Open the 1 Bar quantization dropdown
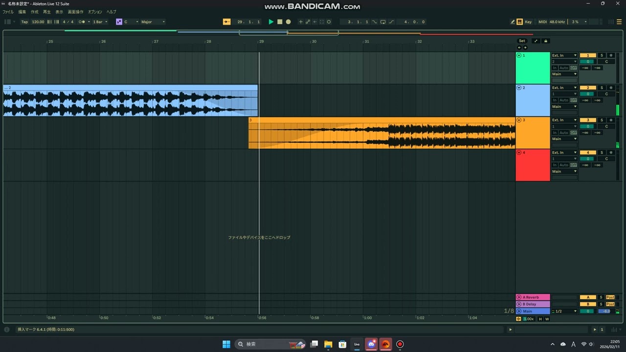 click(x=100, y=22)
